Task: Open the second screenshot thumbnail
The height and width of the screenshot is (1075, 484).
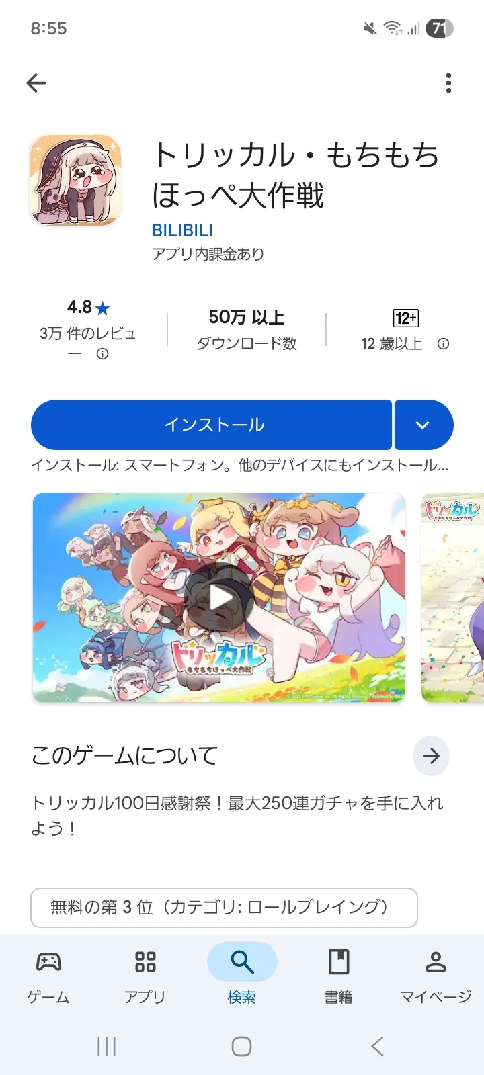Action: [x=452, y=598]
